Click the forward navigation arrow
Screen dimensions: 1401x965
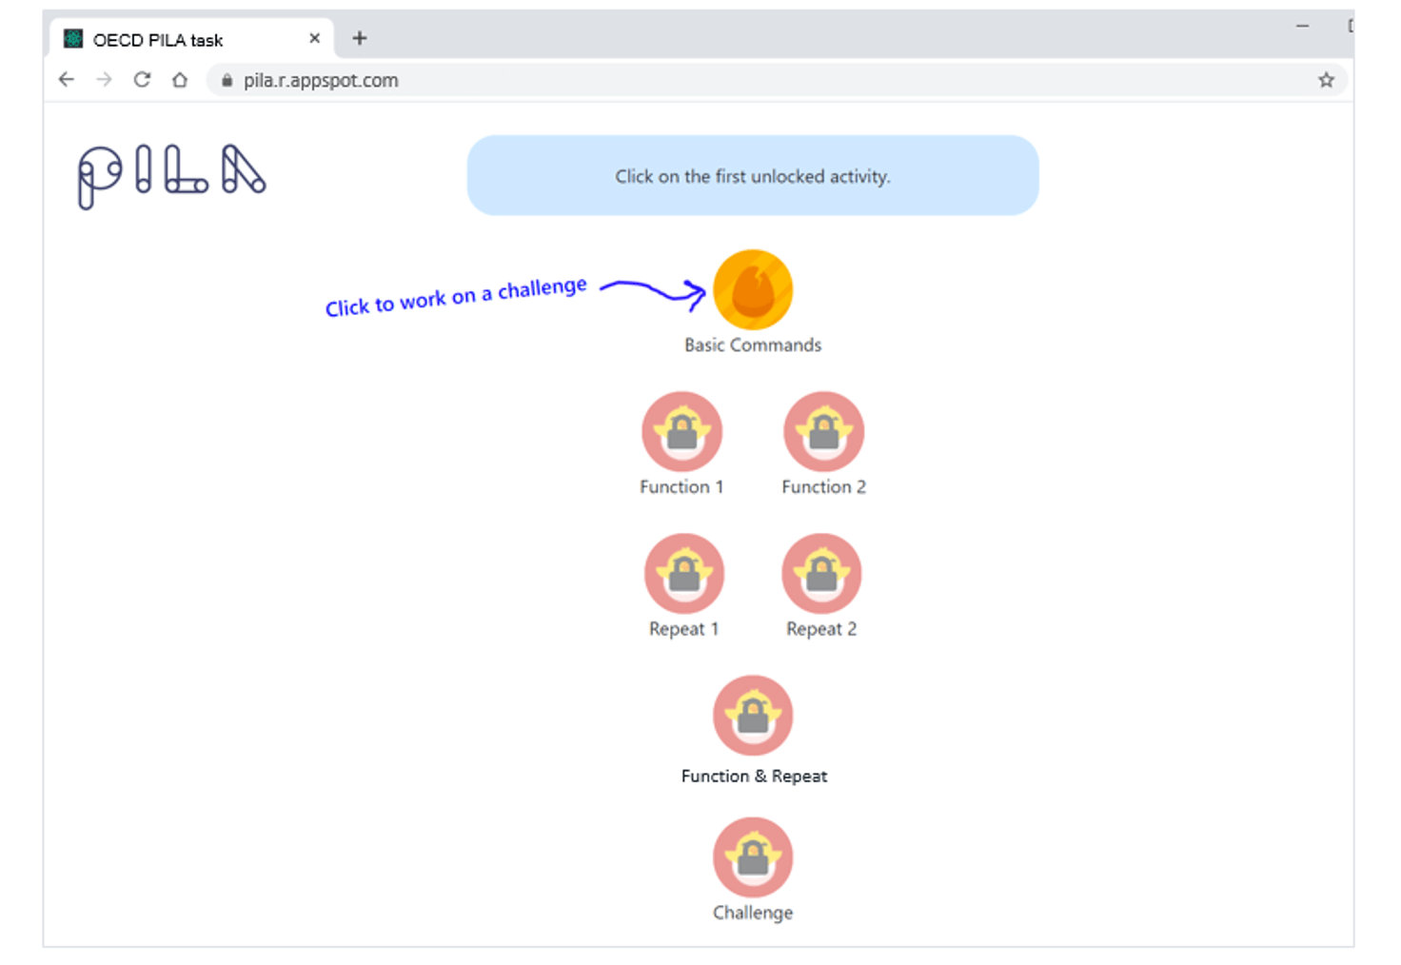104,80
